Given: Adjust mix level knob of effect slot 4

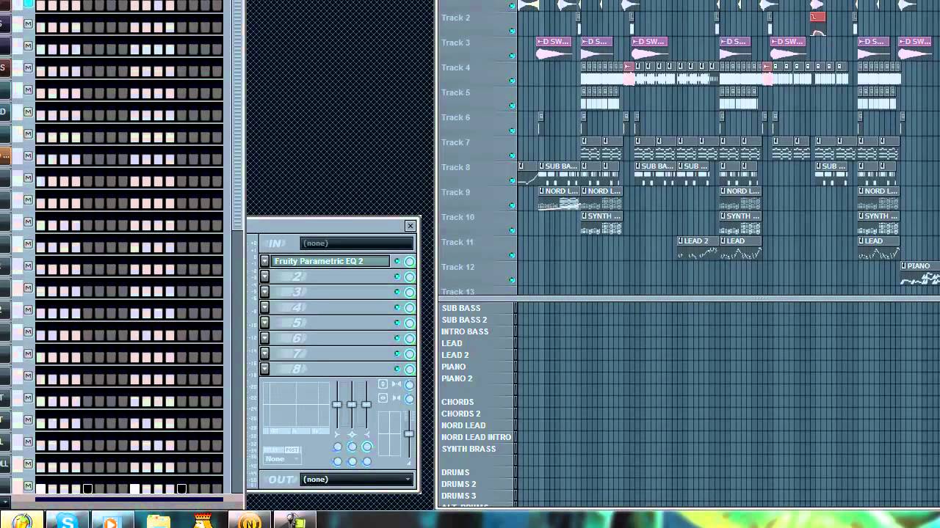Looking at the screenshot, I should [410, 307].
